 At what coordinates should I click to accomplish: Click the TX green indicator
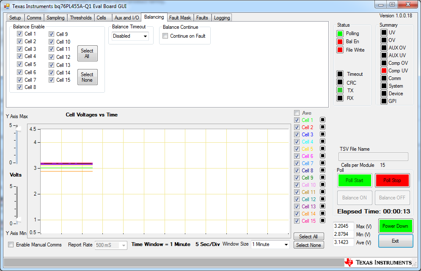(340, 90)
